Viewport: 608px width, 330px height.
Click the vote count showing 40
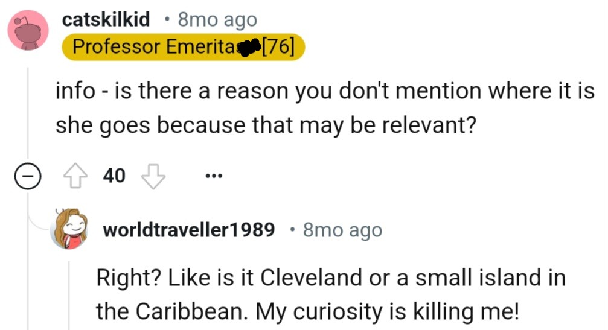[x=115, y=176]
